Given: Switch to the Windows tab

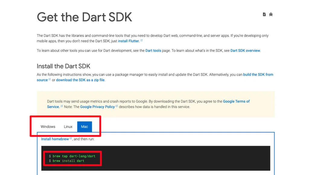Looking at the screenshot, I should pos(48,127).
